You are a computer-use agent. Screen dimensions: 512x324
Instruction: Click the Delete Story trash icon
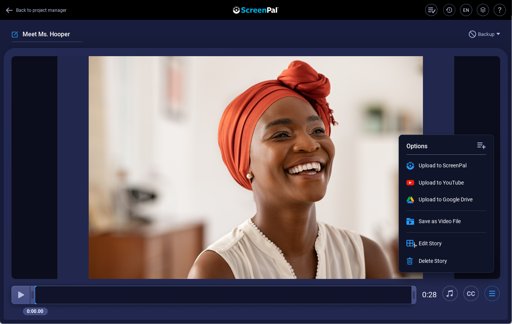(x=410, y=261)
